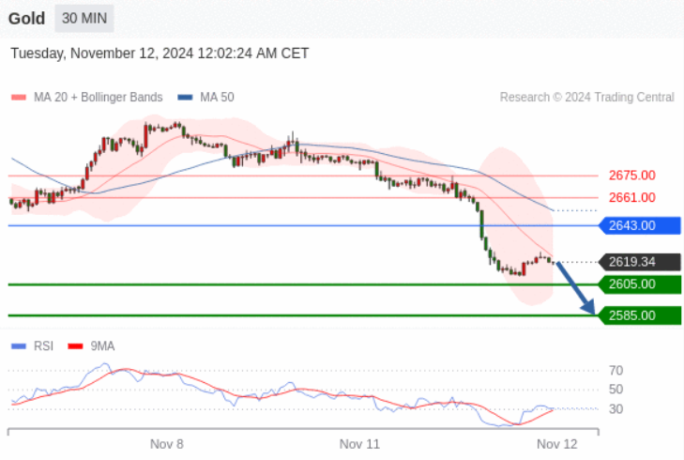The width and height of the screenshot is (684, 460).
Task: Click the green 2605.00 support tag
Action: tap(640, 284)
